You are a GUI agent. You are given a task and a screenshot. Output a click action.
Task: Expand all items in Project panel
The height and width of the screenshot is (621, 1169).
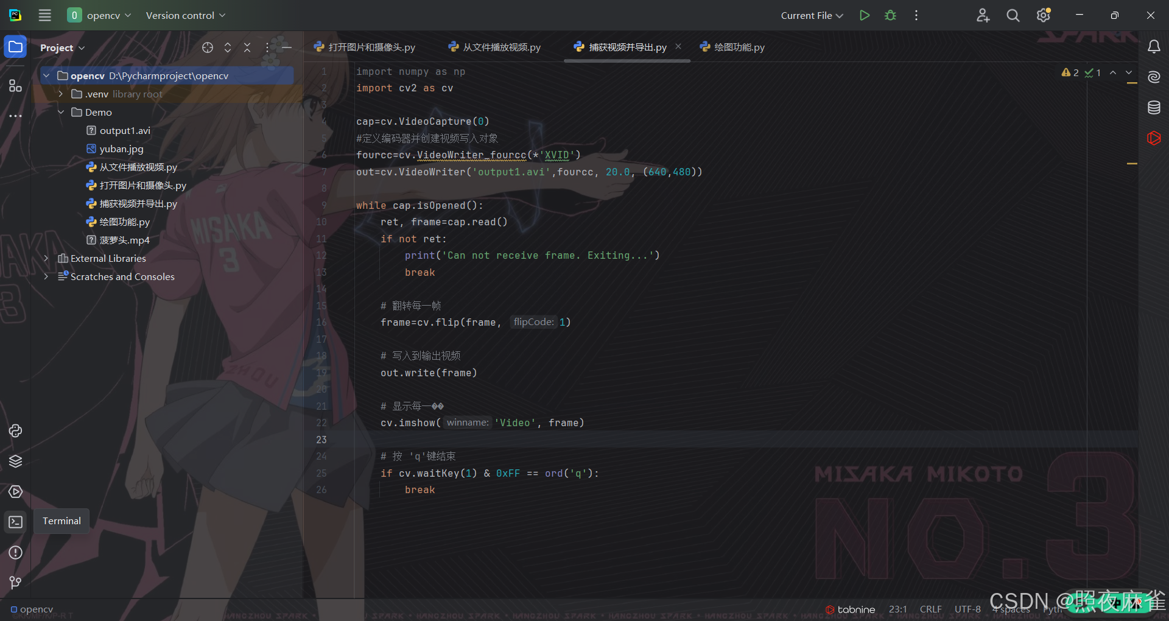(228, 47)
